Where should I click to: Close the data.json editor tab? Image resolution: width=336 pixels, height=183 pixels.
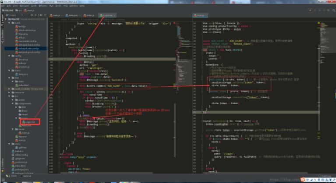80,15
